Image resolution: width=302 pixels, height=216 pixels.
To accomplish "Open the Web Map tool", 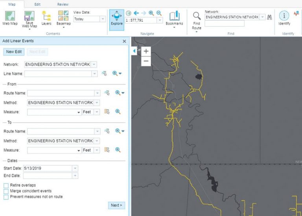I will (x=10, y=18).
